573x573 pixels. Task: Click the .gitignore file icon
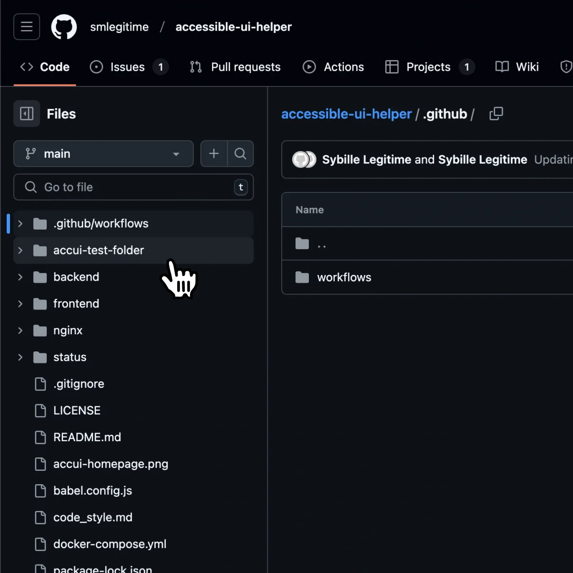point(41,384)
